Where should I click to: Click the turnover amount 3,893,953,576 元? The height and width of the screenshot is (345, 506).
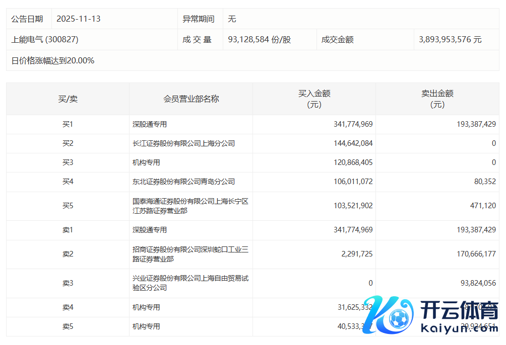(x=450, y=40)
